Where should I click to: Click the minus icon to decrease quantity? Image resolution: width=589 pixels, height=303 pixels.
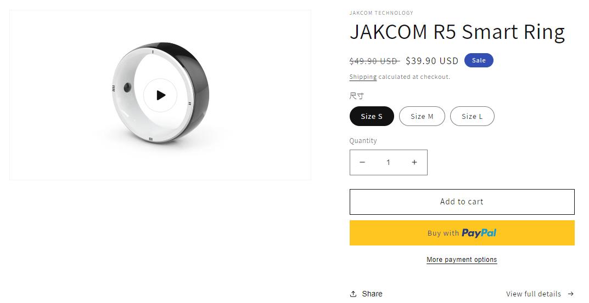tap(362, 162)
